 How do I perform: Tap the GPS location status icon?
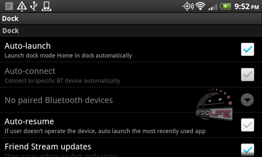[188, 6]
